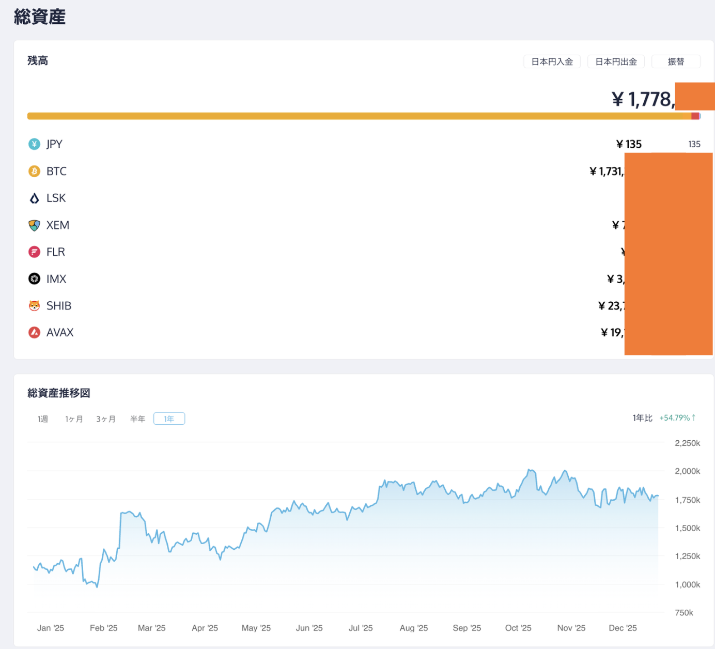Open the 振替 transfer button
Viewport: 715px width, 649px height.
click(675, 61)
